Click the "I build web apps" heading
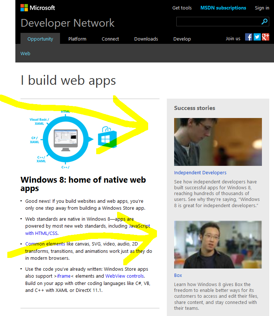274x316 pixels. (68, 80)
